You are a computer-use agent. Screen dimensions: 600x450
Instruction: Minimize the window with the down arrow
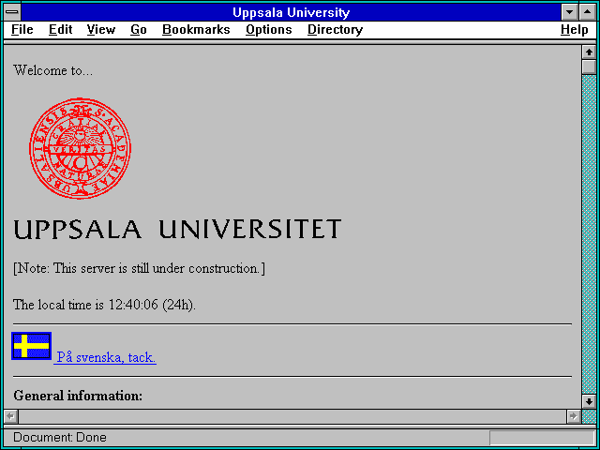pos(570,12)
